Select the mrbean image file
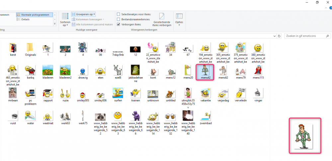 coord(13,94)
